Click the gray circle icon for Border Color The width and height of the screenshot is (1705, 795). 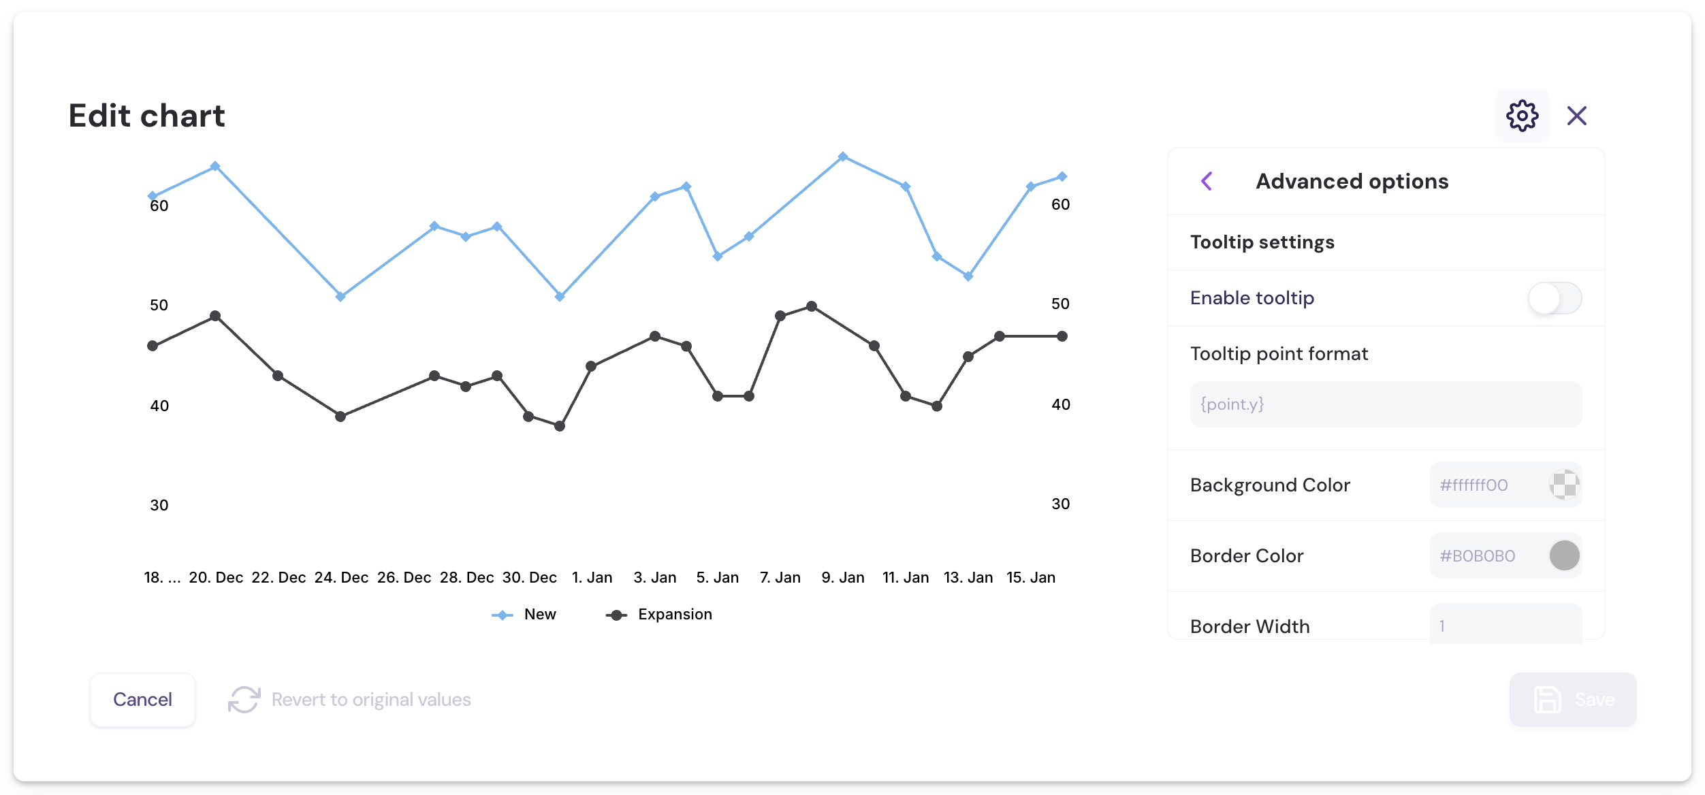tap(1563, 555)
